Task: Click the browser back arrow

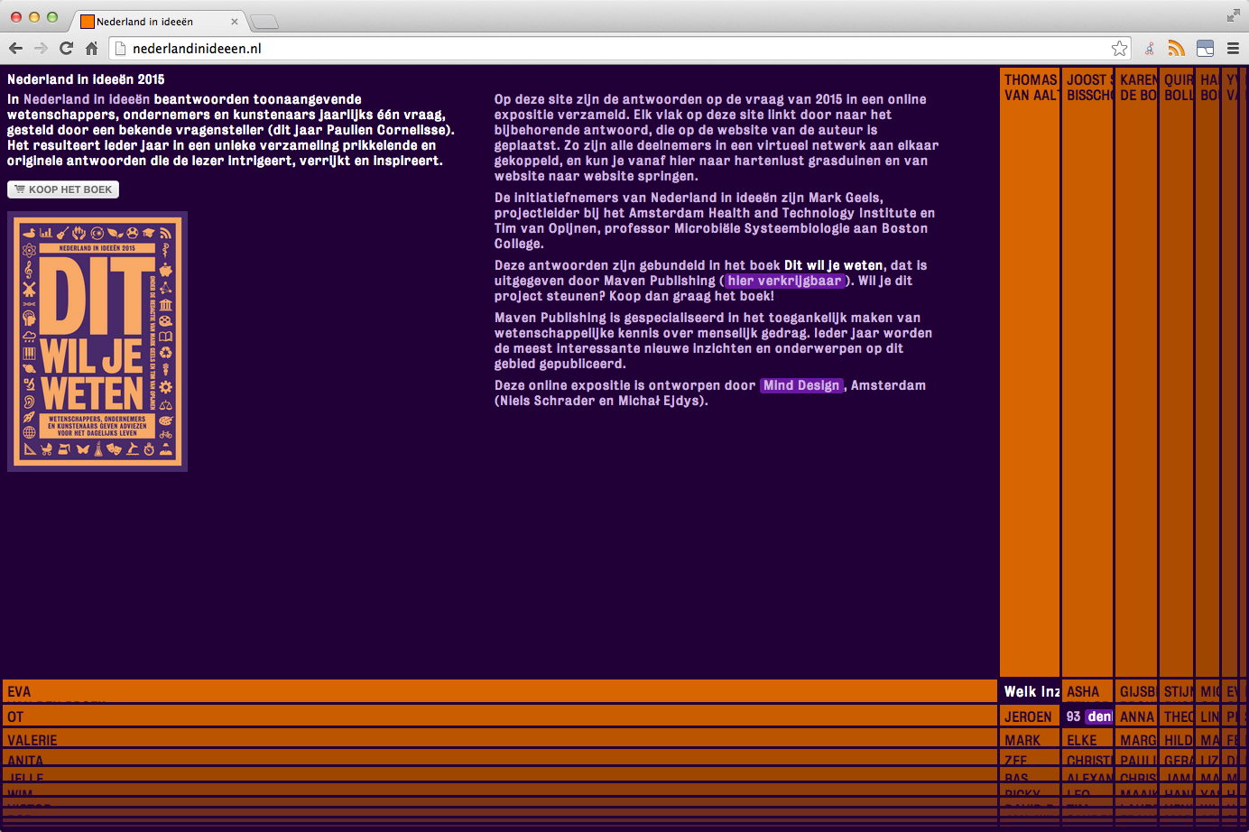Action: [15, 49]
